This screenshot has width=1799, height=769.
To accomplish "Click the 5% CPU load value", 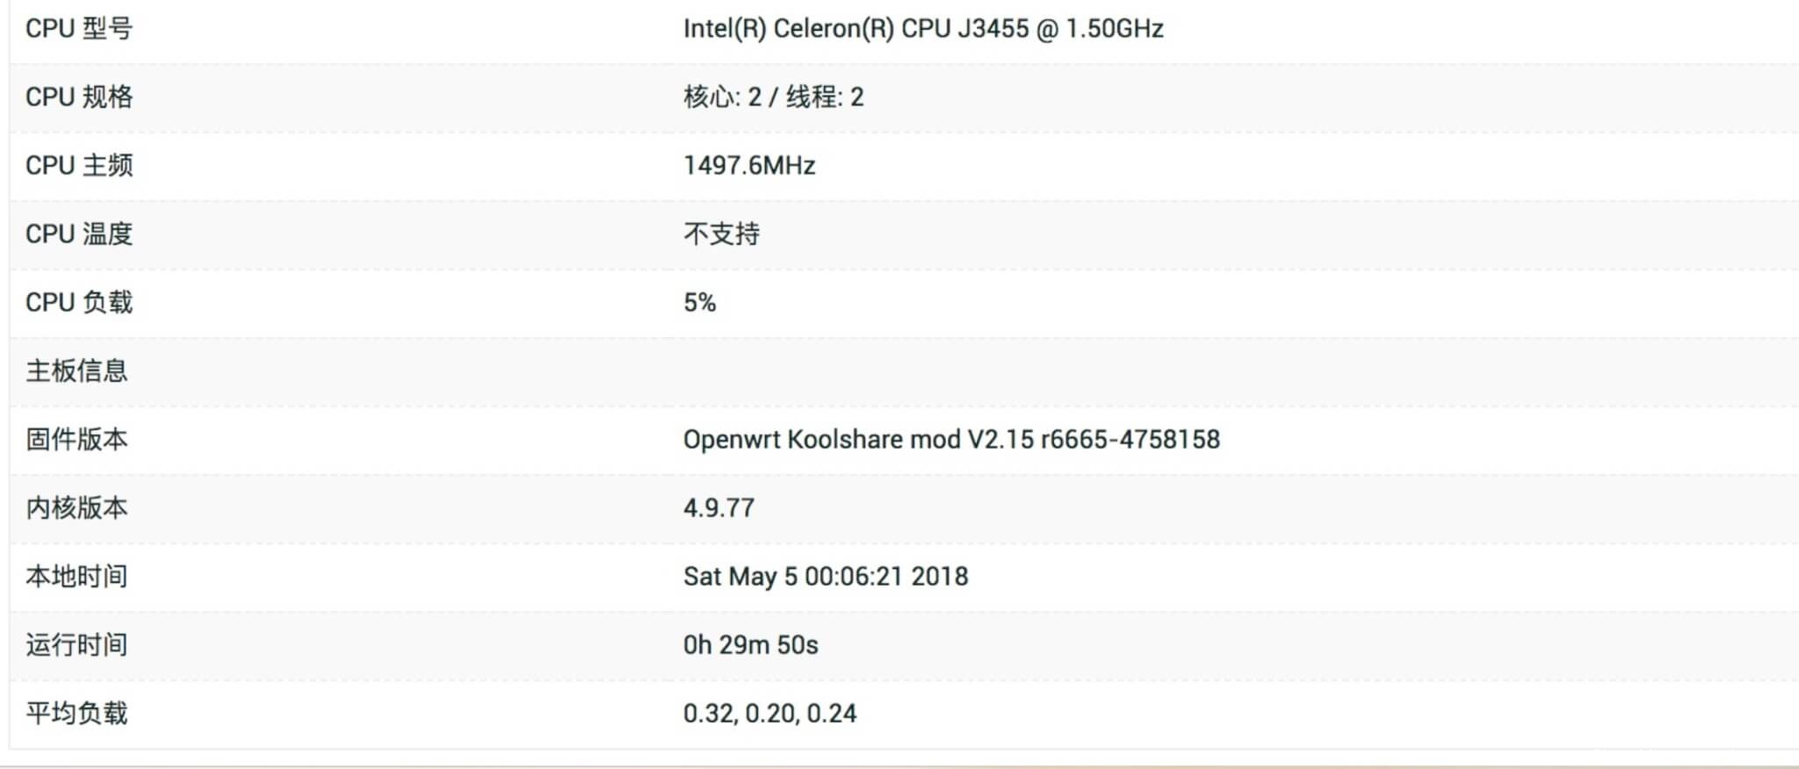I will click(x=699, y=302).
